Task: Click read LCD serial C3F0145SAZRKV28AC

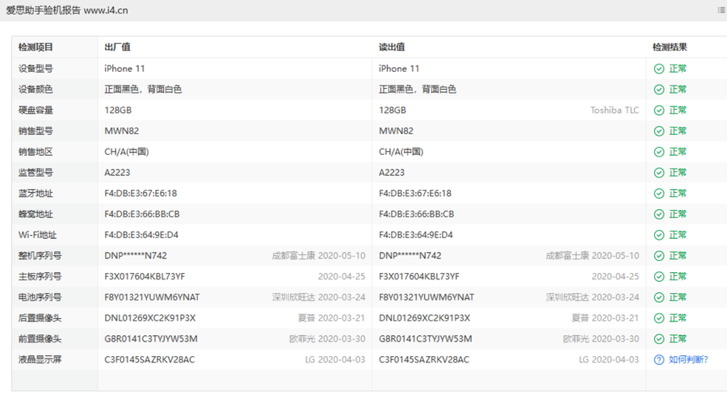Action: pos(424,360)
